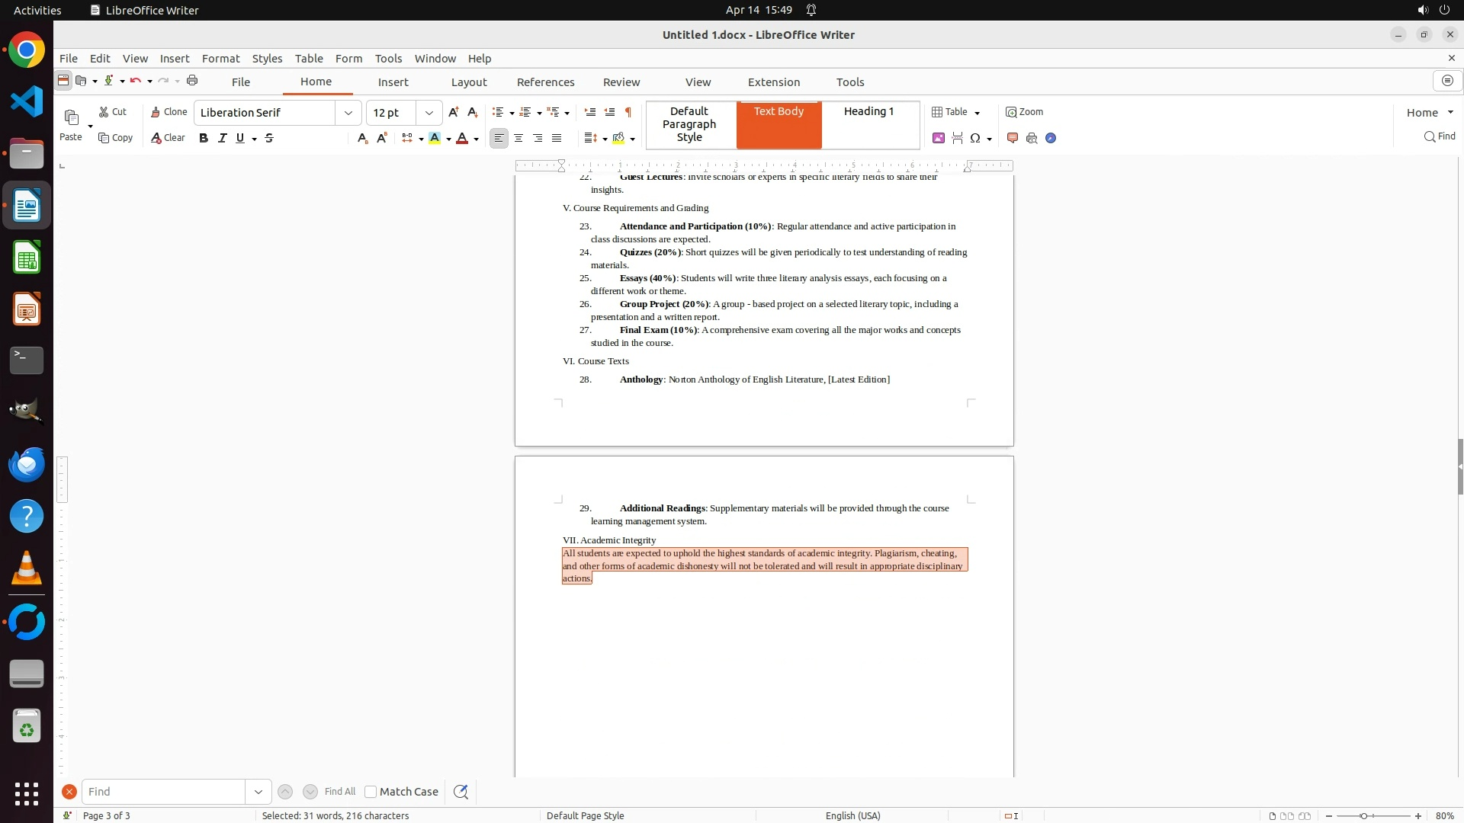Expand the font name dropdown

point(348,113)
